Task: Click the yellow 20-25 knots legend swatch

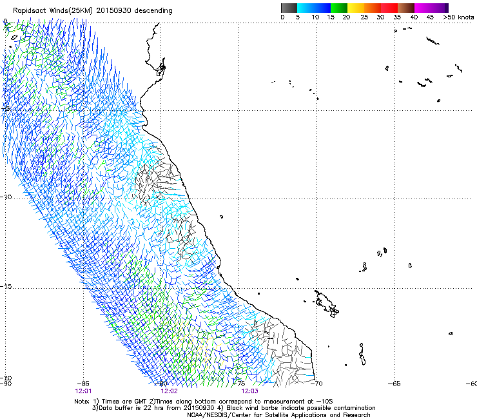Action: tap(356, 8)
